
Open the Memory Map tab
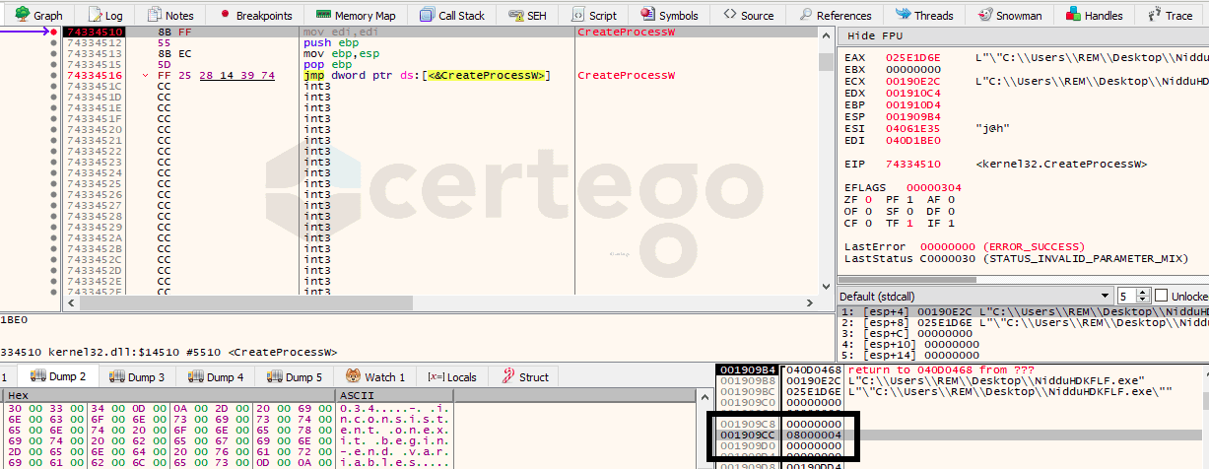point(356,16)
